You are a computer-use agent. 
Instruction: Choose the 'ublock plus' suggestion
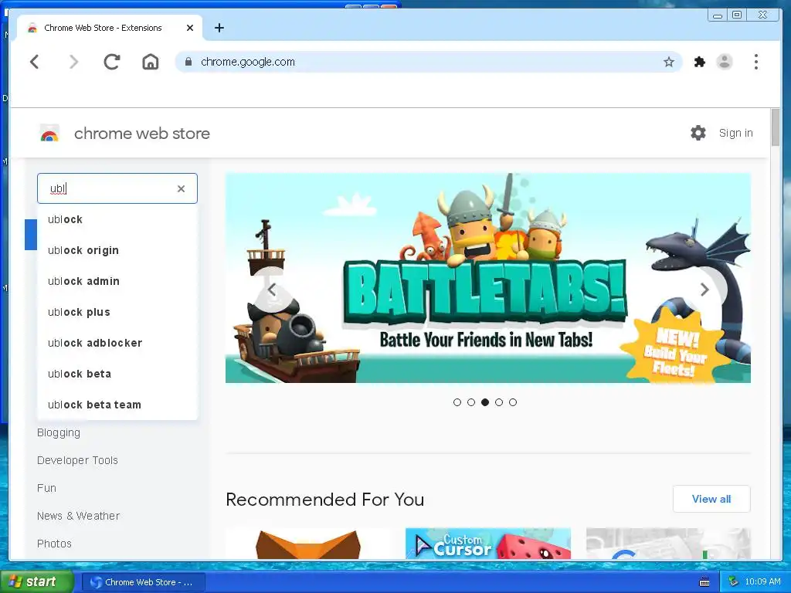[x=117, y=312]
